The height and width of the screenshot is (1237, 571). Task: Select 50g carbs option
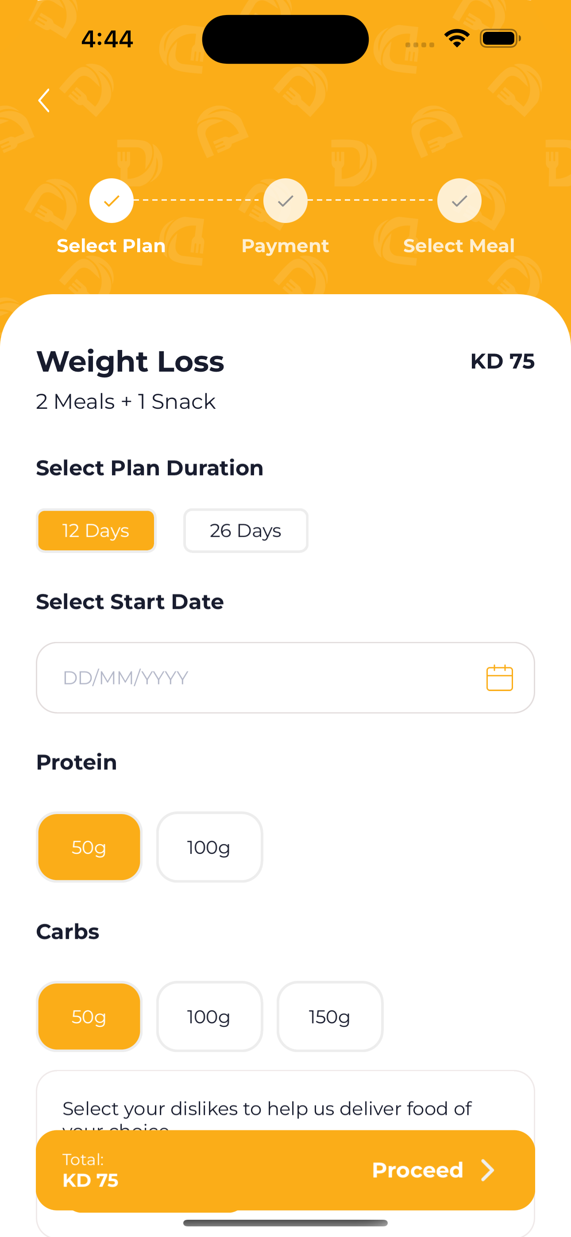click(89, 1017)
